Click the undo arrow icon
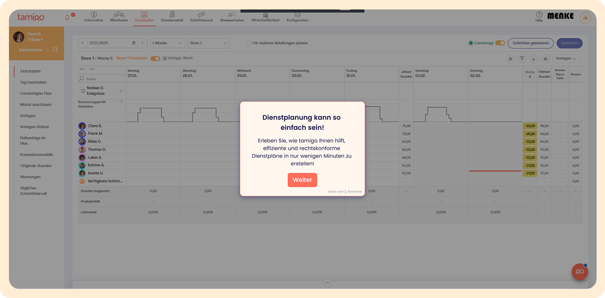Viewport: 605px width, 298px height. (83, 69)
